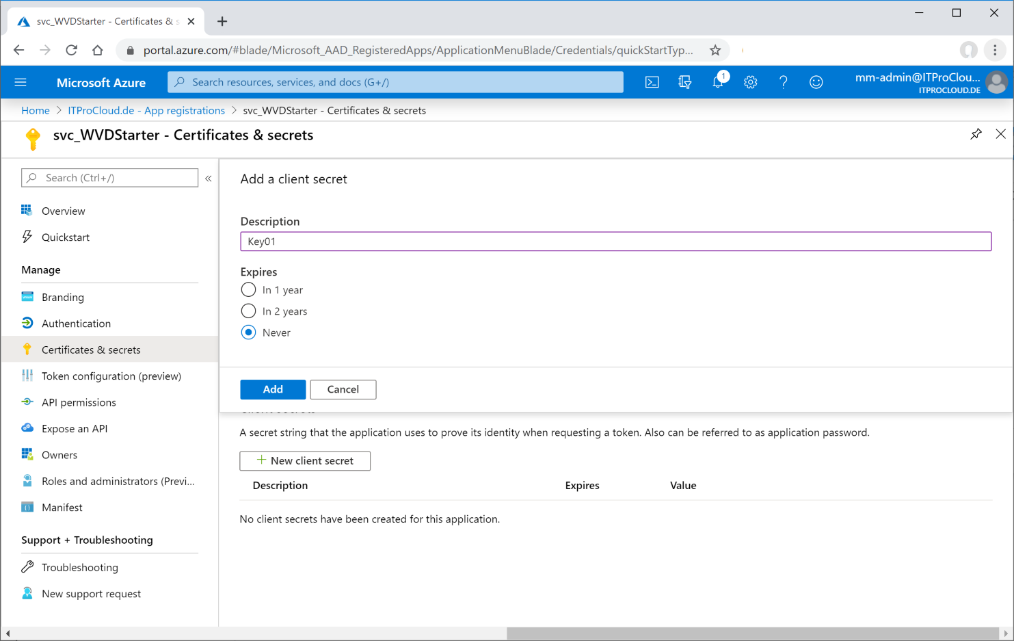This screenshot has width=1014, height=641.
Task: Close the Certificates & secrets blade
Action: point(1000,134)
